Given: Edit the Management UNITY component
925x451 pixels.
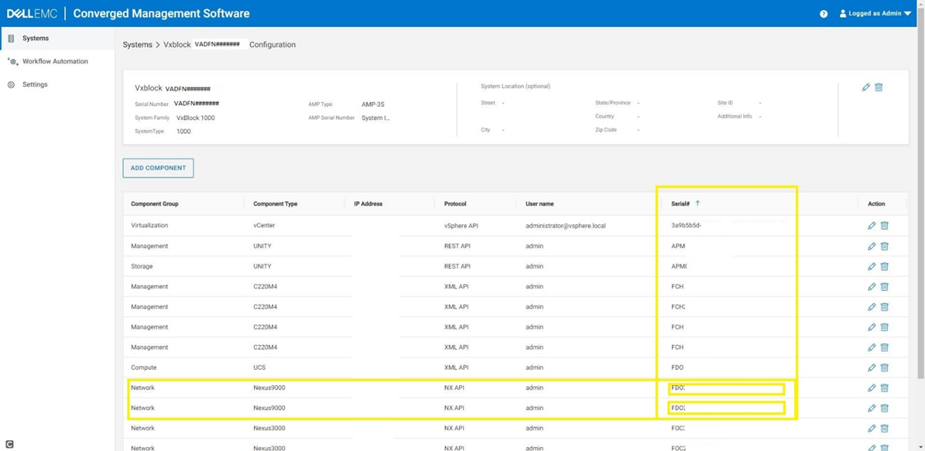Looking at the screenshot, I should point(872,246).
